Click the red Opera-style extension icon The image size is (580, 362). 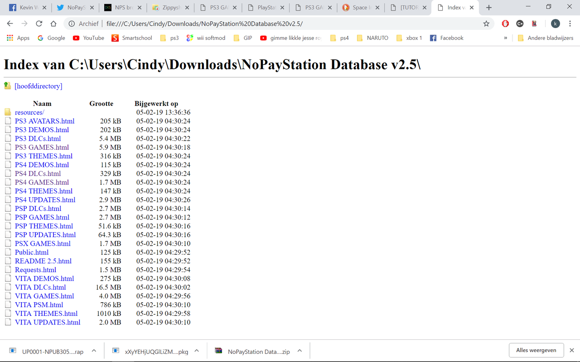pyautogui.click(x=505, y=24)
